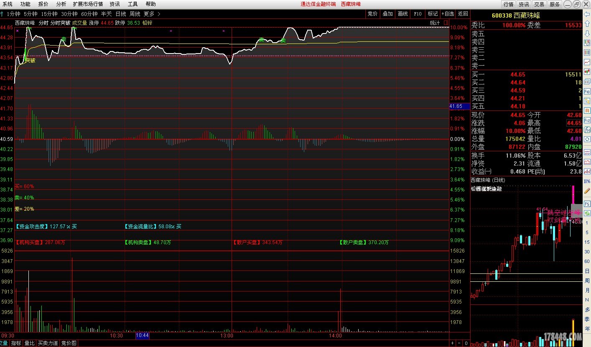Viewport: 591px width, 347px height.
Task: Click the small red box icon beside 统计
Action: point(446,23)
